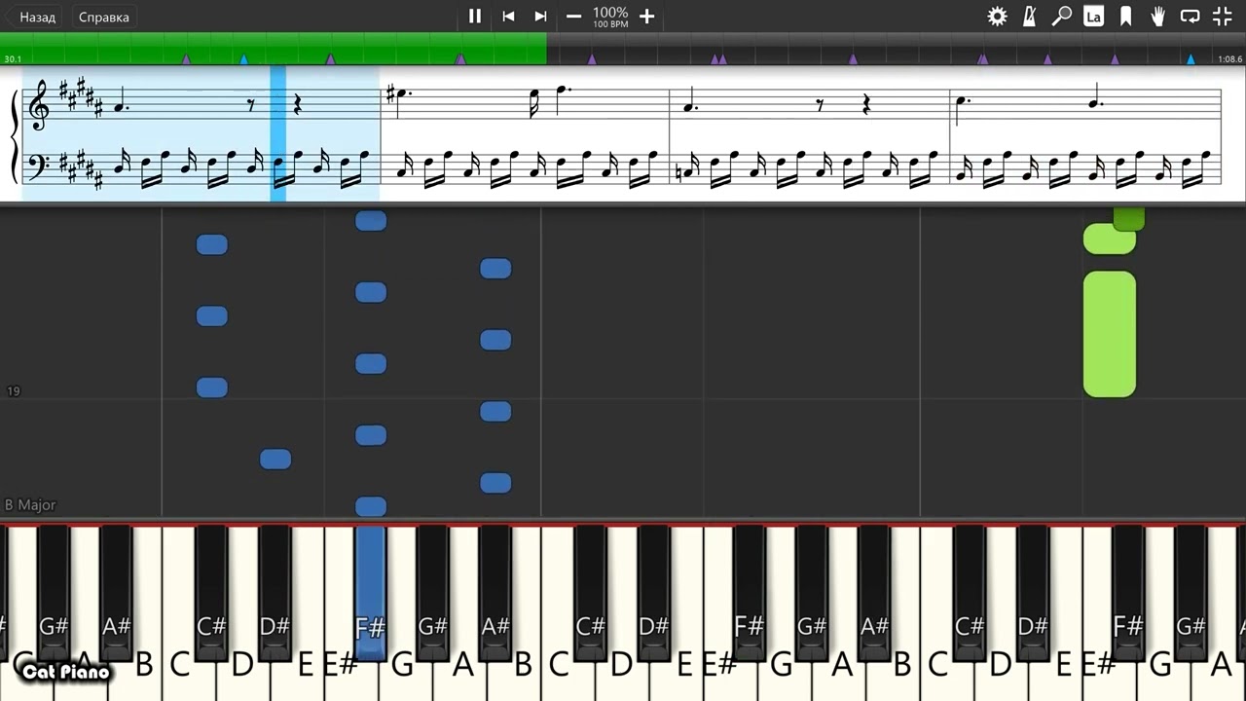Decrease playback speed with the minus button

(x=574, y=17)
